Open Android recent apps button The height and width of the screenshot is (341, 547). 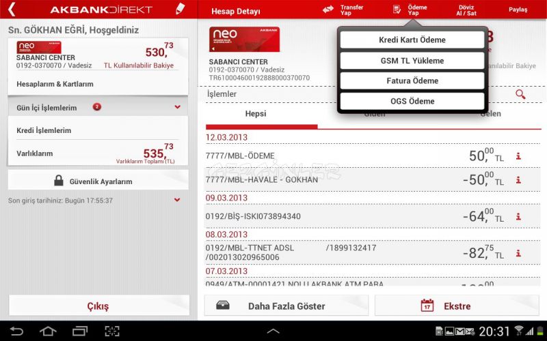(x=80, y=331)
